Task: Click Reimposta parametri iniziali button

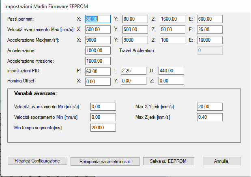Action: point(105,162)
